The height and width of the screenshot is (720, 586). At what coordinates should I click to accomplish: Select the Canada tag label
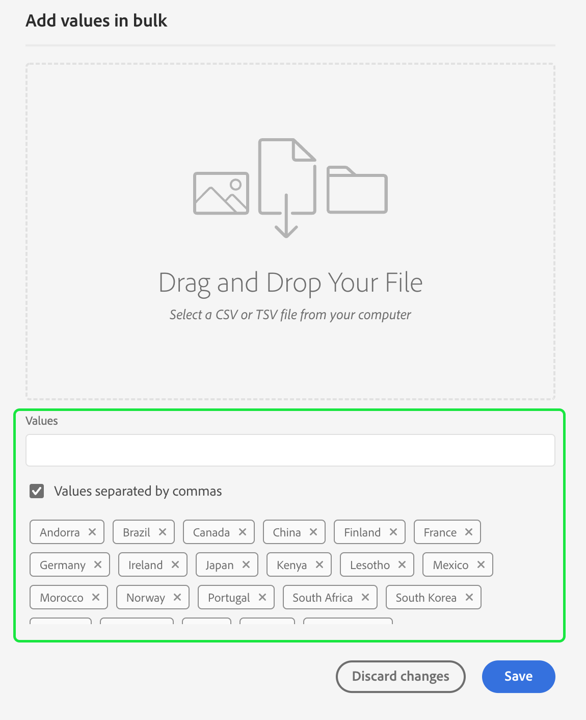pos(211,532)
